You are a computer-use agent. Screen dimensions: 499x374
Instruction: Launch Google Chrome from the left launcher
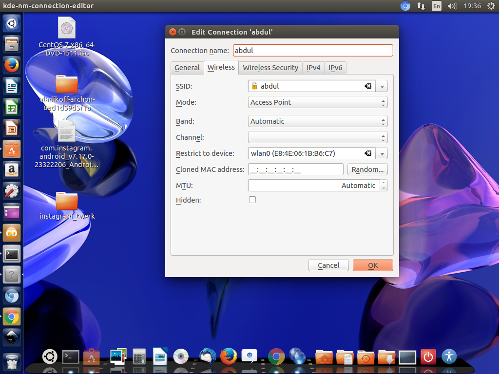12,317
